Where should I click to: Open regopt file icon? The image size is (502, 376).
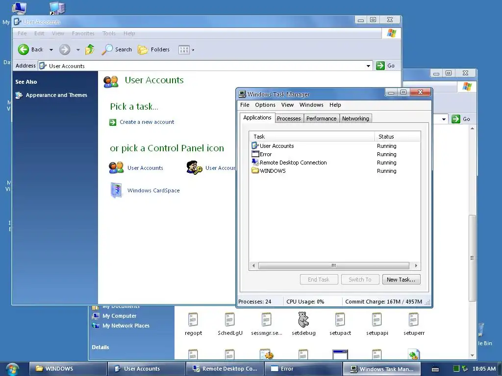pos(193,324)
